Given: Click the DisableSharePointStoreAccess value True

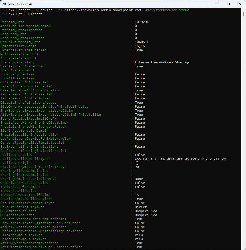Looking at the screenshot, I should [x=139, y=102].
